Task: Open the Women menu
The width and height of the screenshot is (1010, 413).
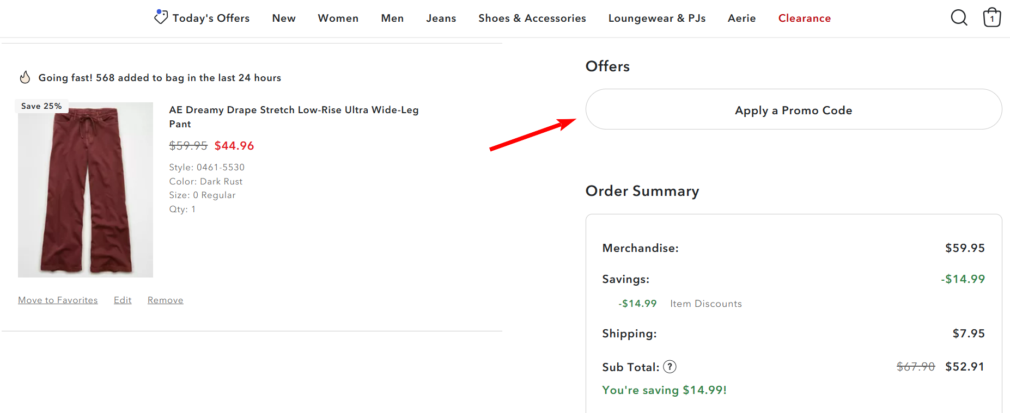Action: (x=338, y=19)
